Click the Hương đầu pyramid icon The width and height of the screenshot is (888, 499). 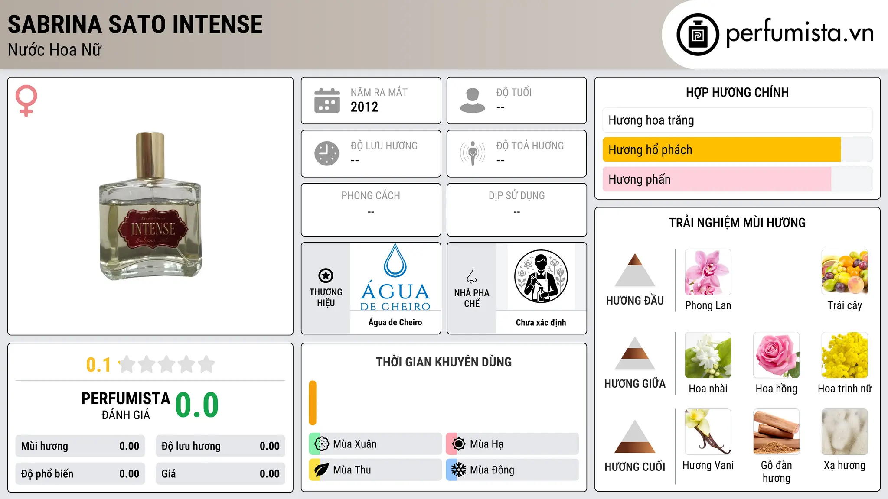[635, 270]
